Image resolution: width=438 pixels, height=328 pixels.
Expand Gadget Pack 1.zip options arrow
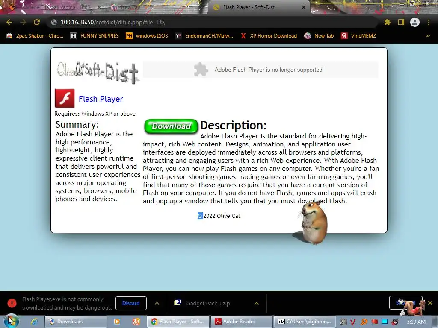tap(257, 303)
